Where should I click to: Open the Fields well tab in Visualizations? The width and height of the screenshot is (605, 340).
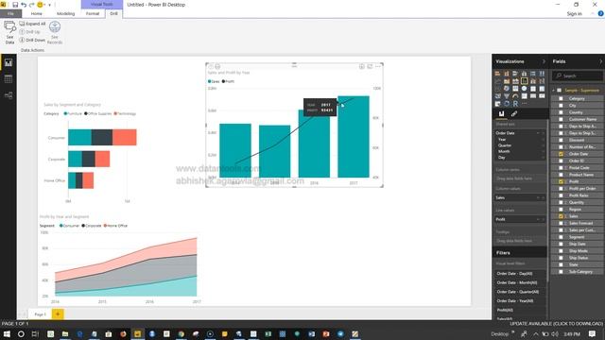coord(501,113)
